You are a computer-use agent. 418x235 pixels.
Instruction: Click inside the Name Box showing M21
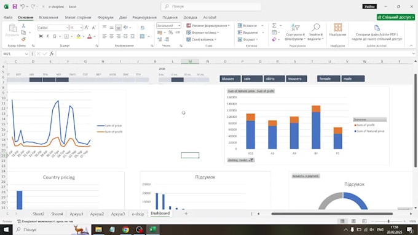point(15,54)
